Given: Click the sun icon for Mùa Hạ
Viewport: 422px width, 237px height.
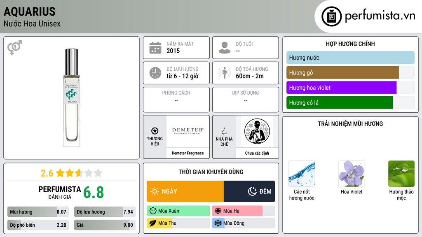Looking at the screenshot, I should 218,211.
